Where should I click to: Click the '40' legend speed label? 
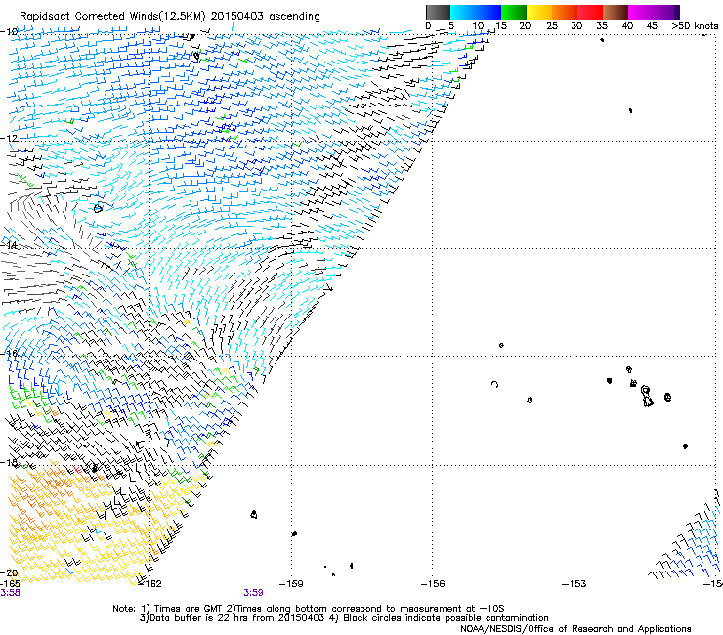[x=627, y=26]
